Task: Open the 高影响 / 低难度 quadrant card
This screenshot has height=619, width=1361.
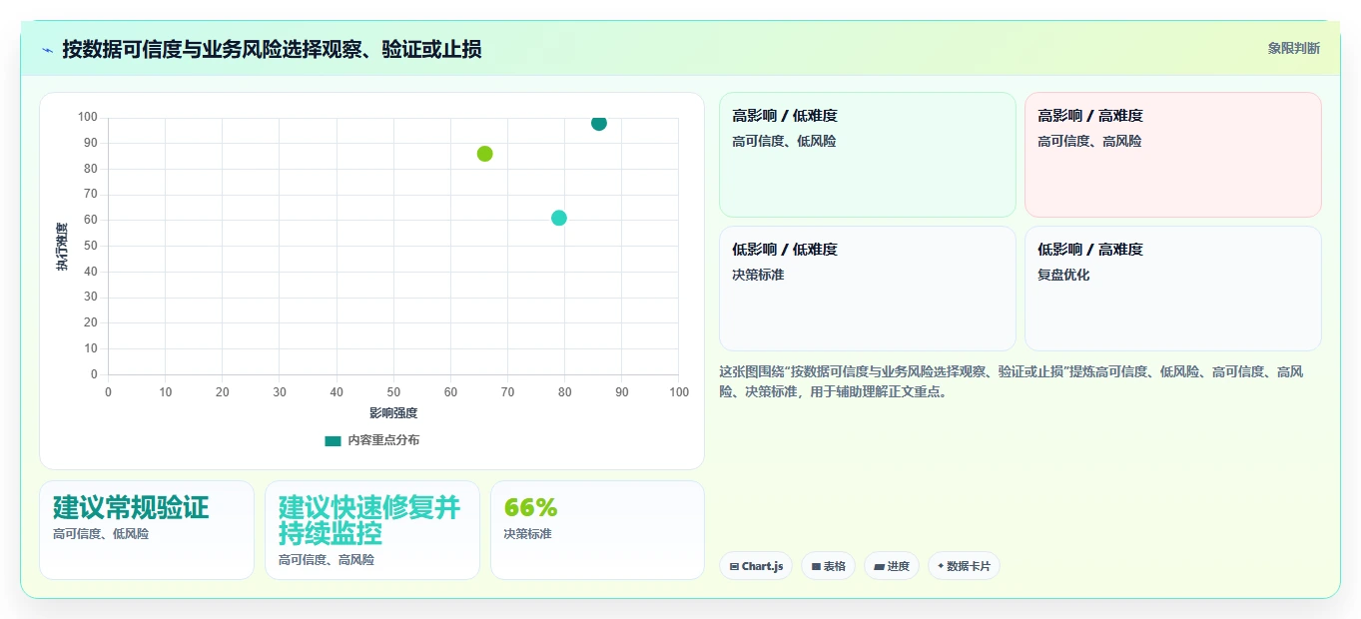Action: (x=867, y=155)
